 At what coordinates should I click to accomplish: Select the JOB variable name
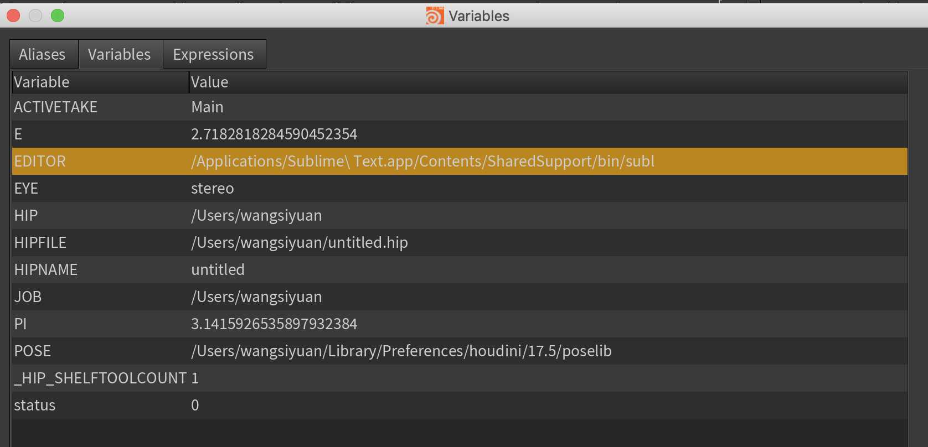point(28,297)
